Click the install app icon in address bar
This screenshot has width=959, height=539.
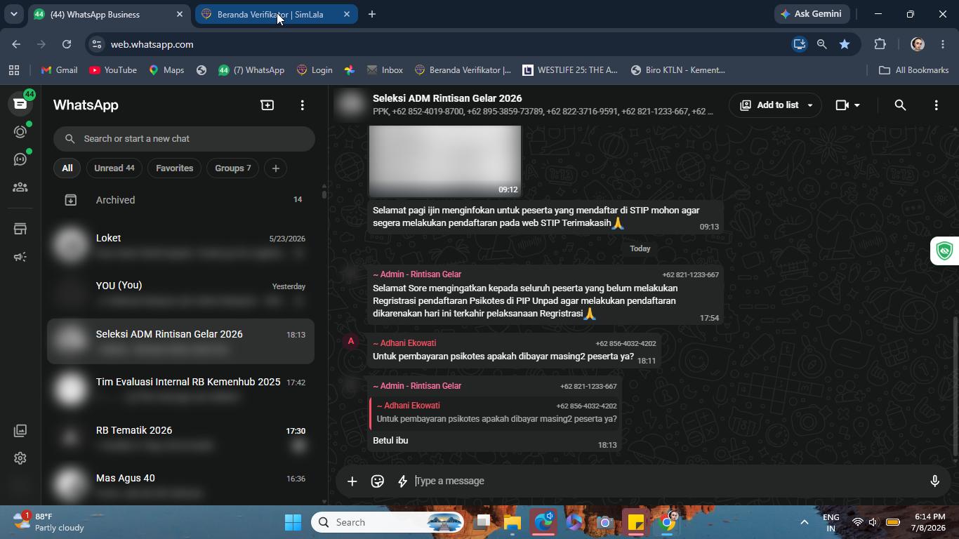coord(799,44)
